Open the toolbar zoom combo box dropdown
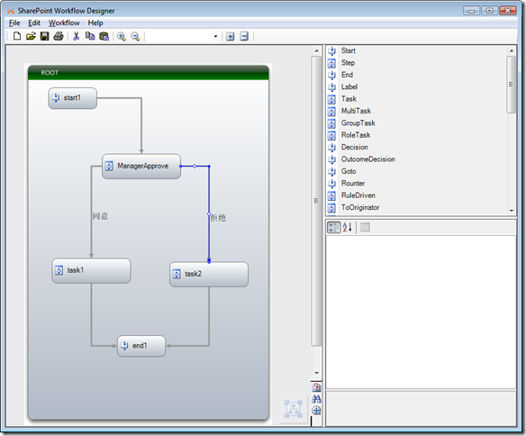The width and height of the screenshot is (526, 436). pyautogui.click(x=215, y=37)
